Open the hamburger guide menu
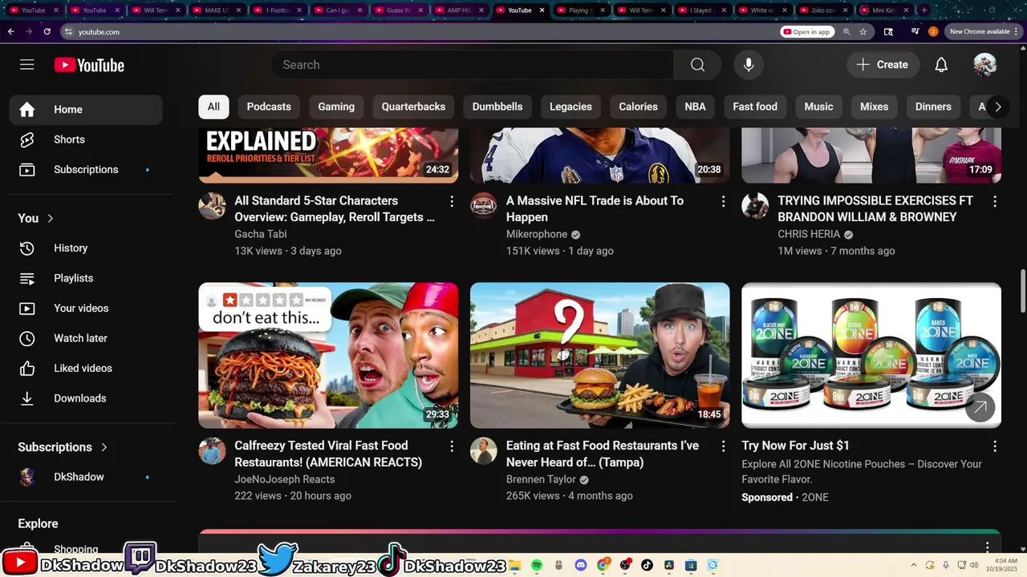Image resolution: width=1027 pixels, height=577 pixels. [x=27, y=65]
